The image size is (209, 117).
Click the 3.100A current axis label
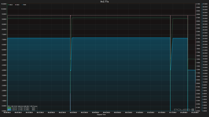(198, 4)
